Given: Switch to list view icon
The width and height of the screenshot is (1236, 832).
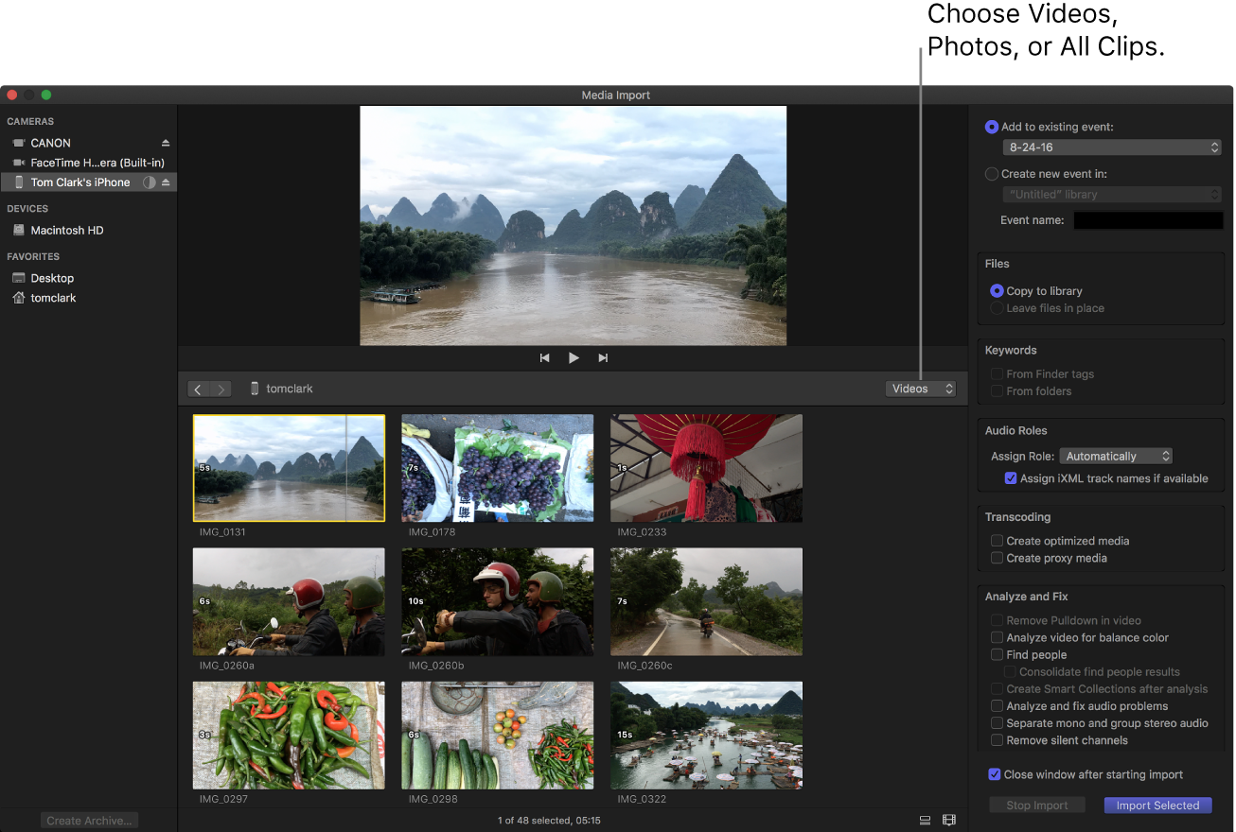Looking at the screenshot, I should [x=925, y=821].
